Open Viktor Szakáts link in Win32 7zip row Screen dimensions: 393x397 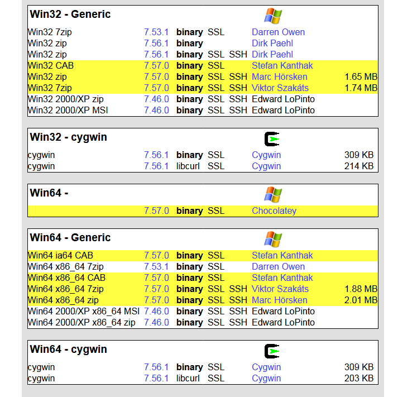(280, 88)
